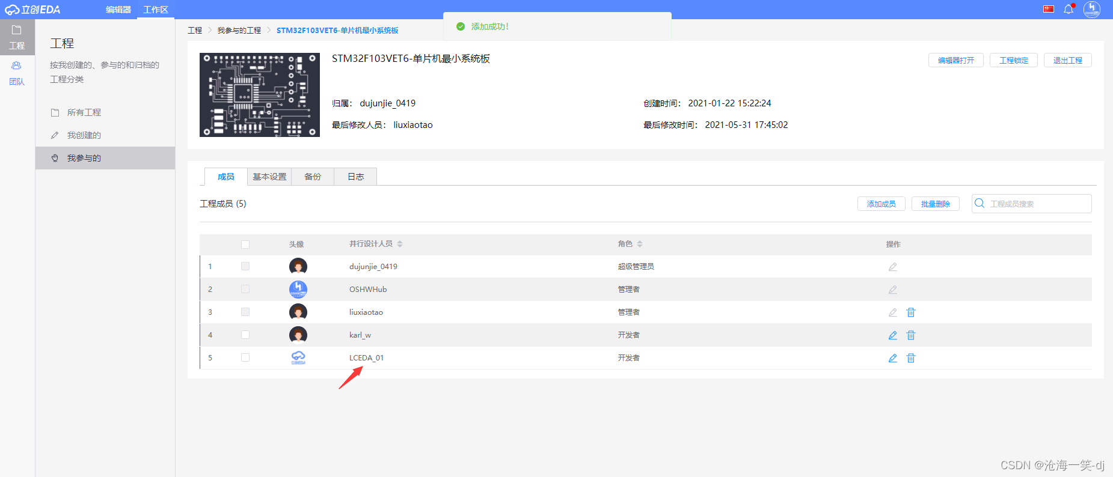Click OSHWHub's avatar

point(298,289)
